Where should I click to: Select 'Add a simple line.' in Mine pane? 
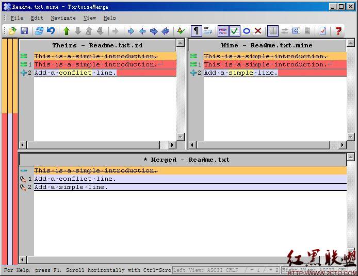[x=241, y=73]
